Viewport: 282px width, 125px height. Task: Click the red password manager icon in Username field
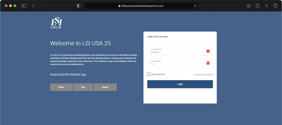click(208, 51)
